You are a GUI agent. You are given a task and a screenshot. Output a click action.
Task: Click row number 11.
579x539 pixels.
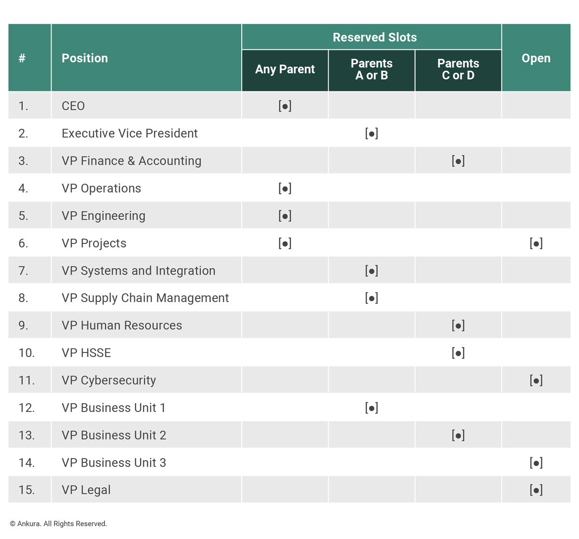click(x=27, y=380)
